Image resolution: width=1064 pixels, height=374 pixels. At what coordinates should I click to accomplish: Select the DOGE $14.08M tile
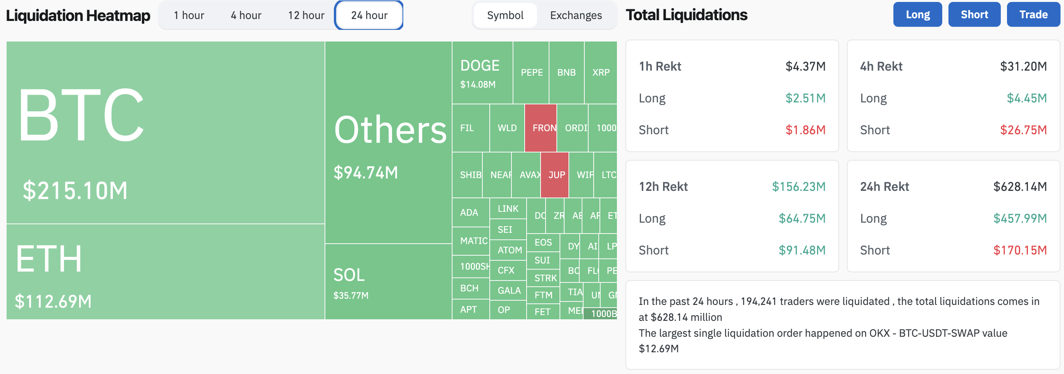482,73
